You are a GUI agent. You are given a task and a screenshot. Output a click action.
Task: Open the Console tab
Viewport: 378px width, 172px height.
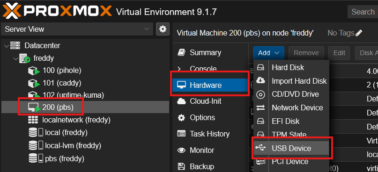(x=203, y=69)
